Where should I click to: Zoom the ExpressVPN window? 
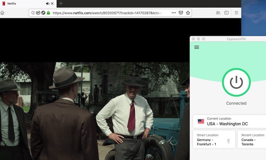[x=204, y=39]
